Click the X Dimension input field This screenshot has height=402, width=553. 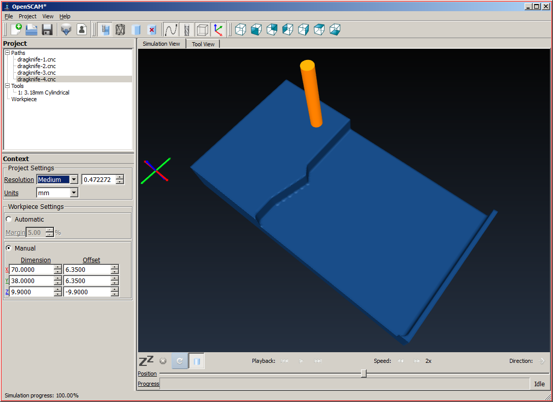pos(31,270)
